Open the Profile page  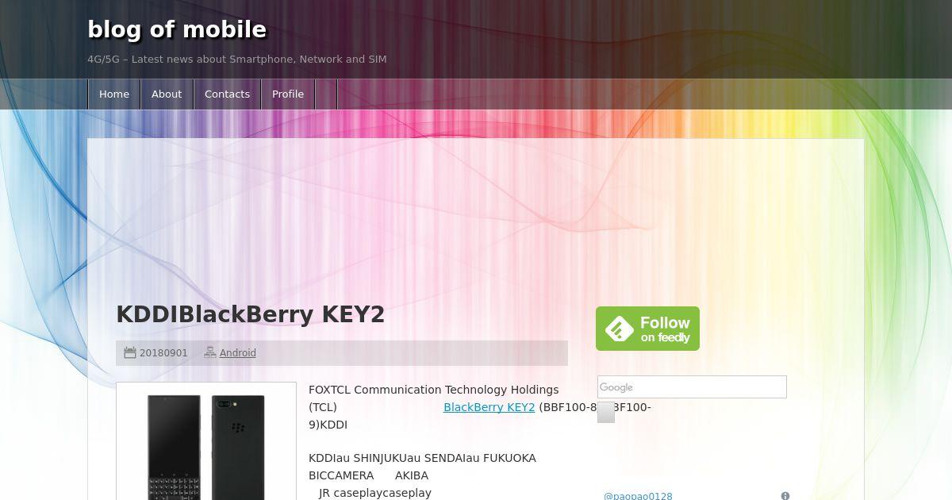[288, 94]
